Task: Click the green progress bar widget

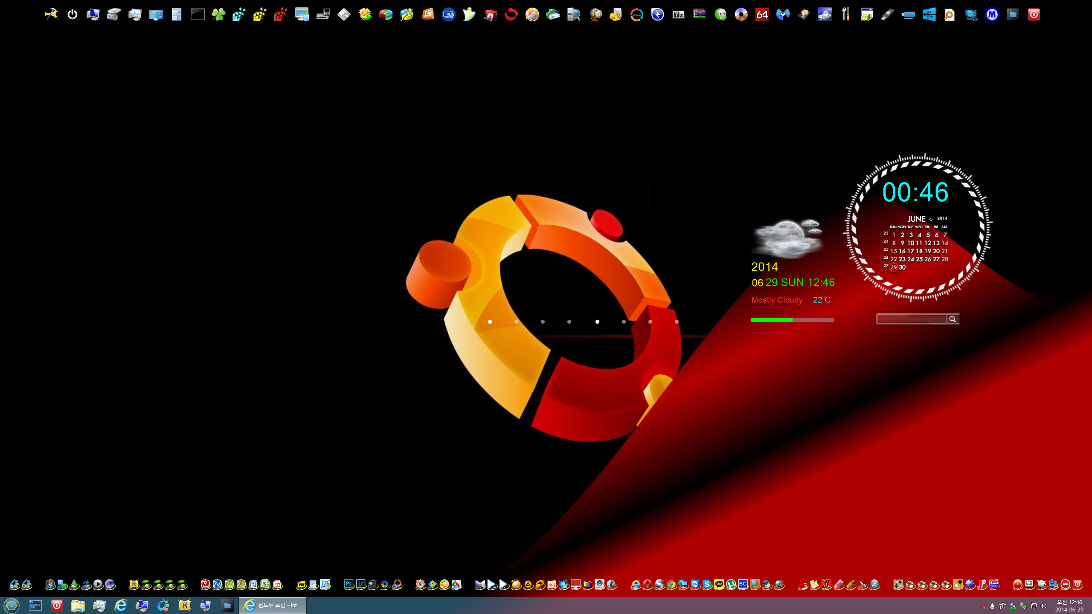Action: coord(792,320)
